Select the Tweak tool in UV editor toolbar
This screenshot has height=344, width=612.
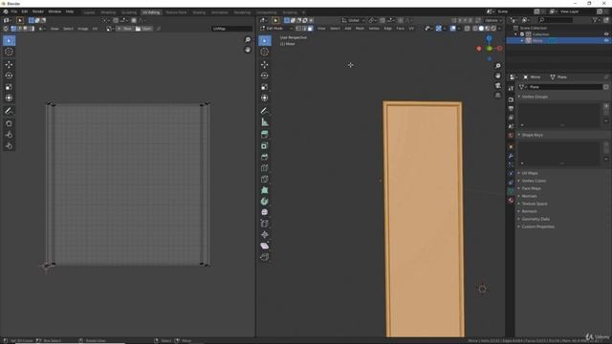click(x=9, y=40)
